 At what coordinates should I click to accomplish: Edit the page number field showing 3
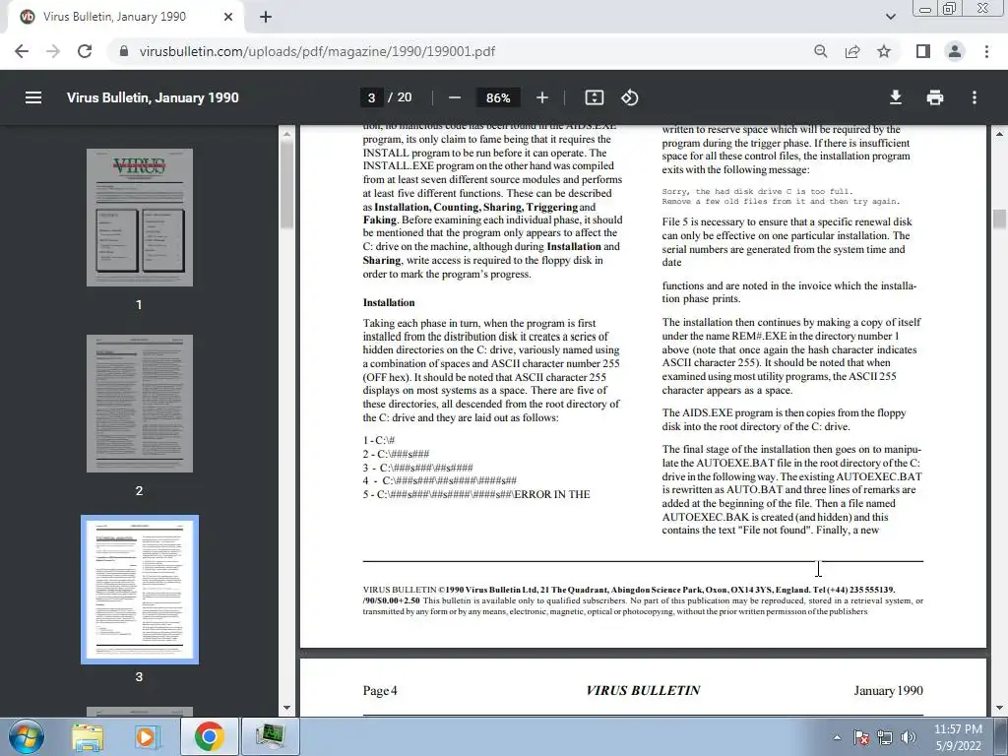point(371,97)
